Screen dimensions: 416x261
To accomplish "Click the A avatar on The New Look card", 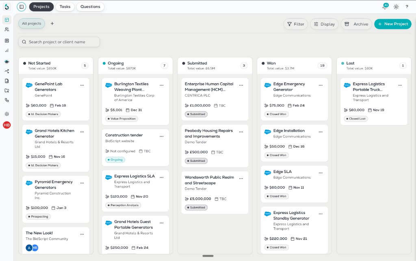I will (x=29, y=248).
